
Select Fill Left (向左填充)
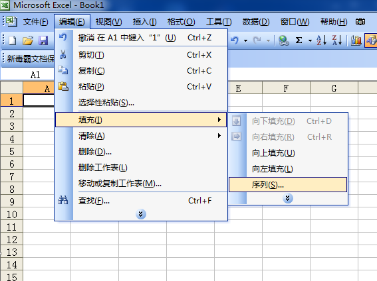[288, 169]
